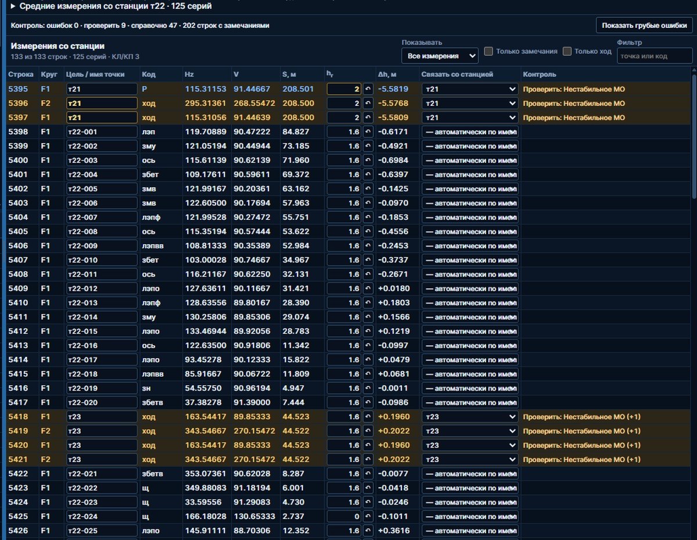Click row number 5417
The image size is (697, 540).
[18, 402]
